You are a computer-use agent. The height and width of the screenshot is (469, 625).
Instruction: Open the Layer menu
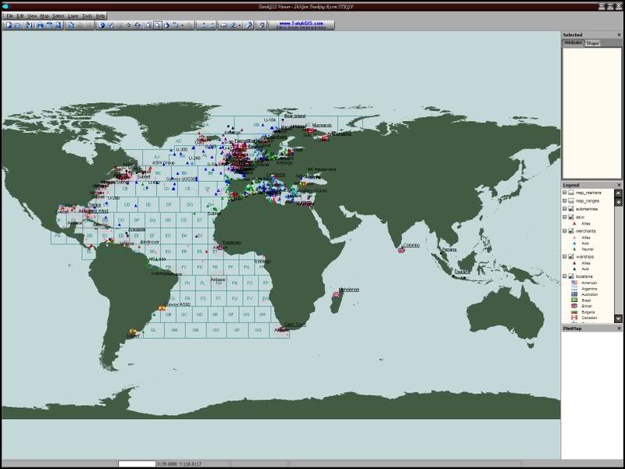[73, 16]
